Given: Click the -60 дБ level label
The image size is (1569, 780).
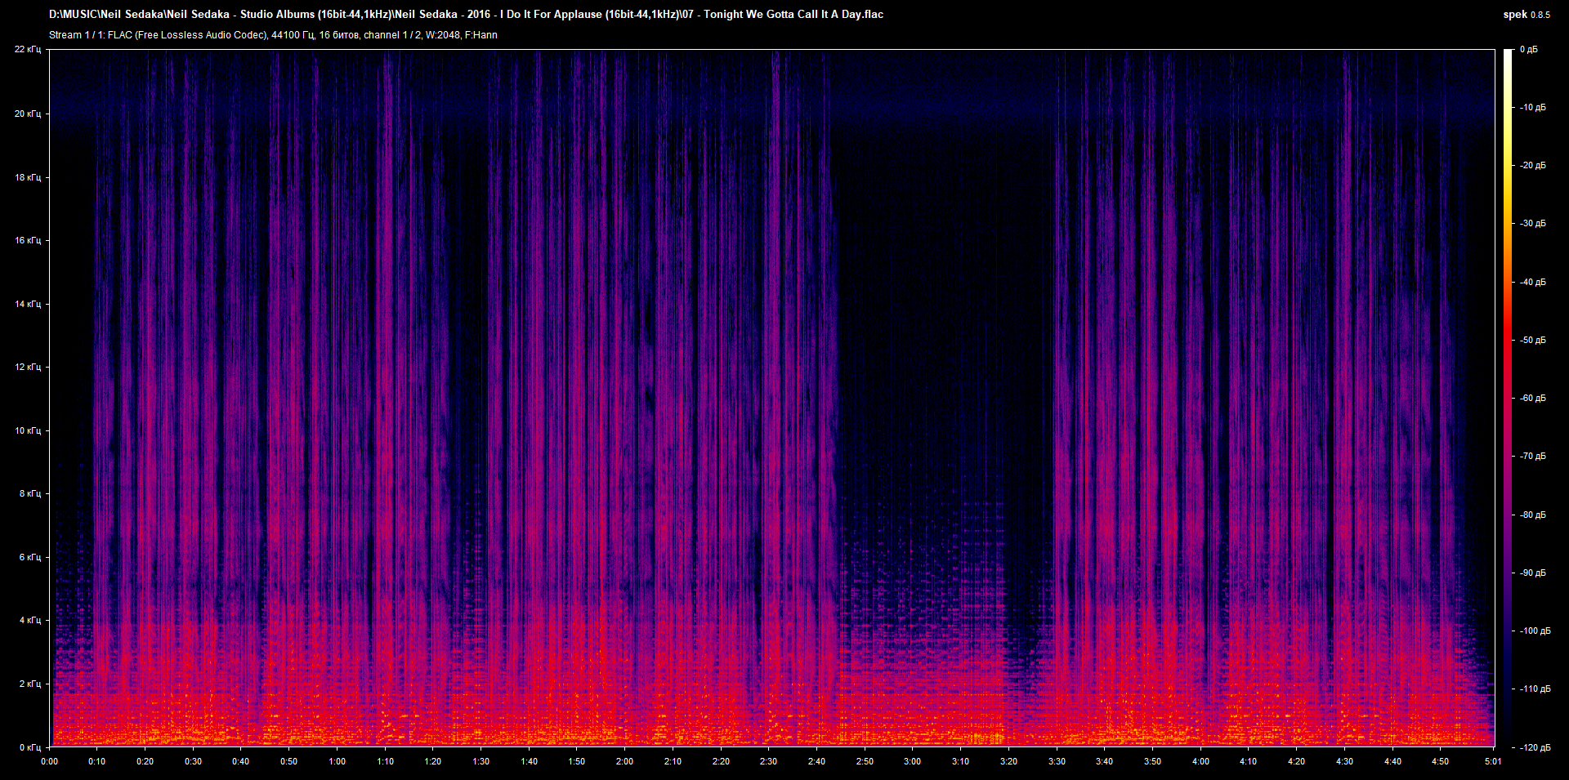Looking at the screenshot, I should coord(1532,398).
